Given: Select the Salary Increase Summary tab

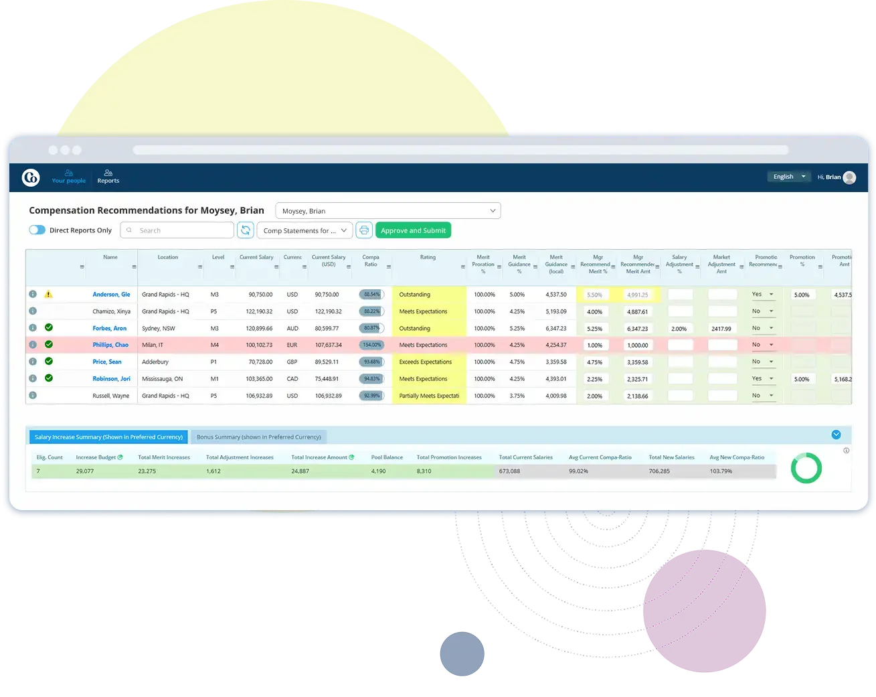Looking at the screenshot, I should (x=108, y=436).
